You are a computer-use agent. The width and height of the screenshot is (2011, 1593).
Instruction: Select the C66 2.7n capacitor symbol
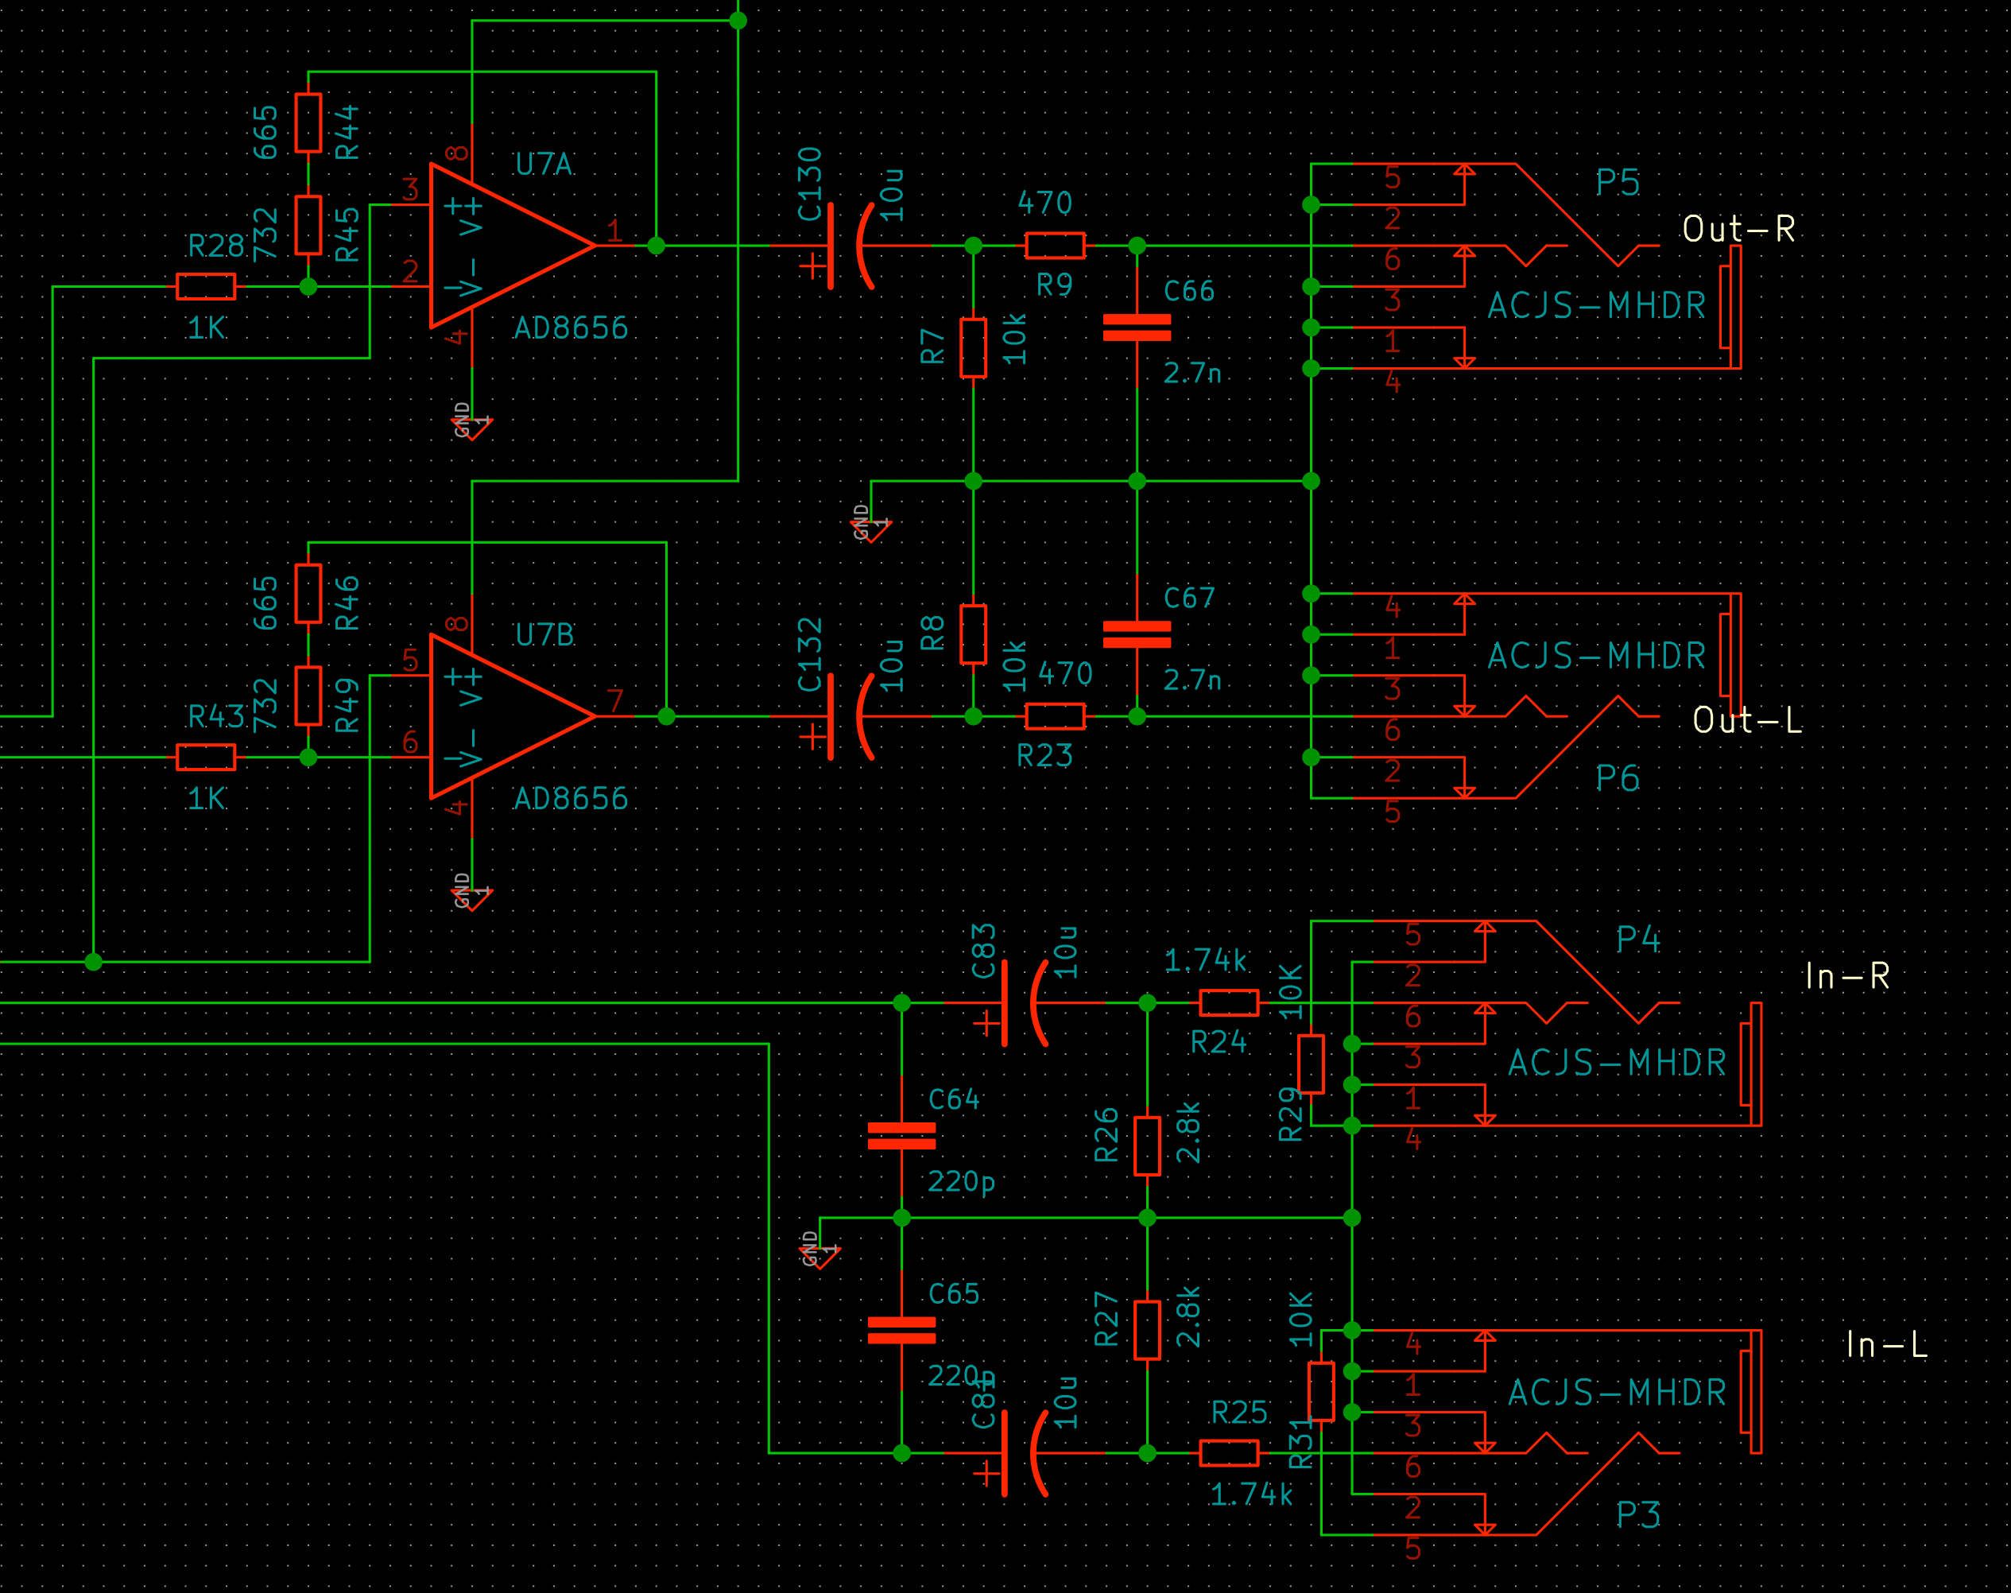tap(1138, 327)
